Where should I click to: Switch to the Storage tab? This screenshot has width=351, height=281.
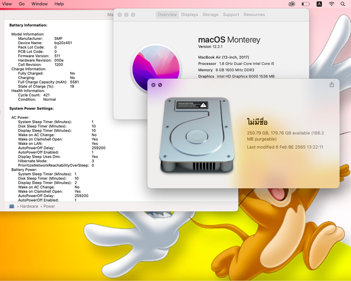(210, 15)
